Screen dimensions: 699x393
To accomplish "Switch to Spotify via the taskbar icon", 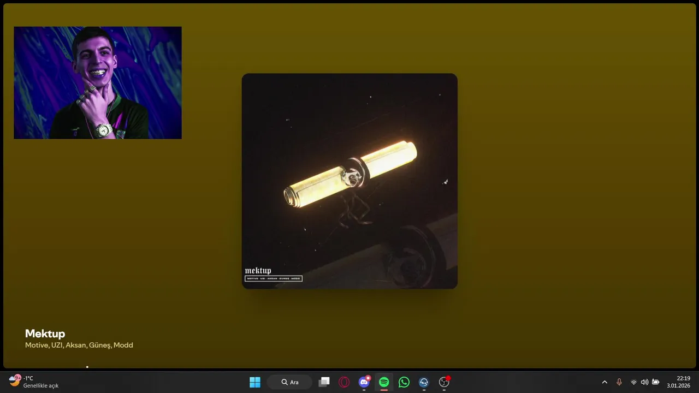I will (x=384, y=382).
